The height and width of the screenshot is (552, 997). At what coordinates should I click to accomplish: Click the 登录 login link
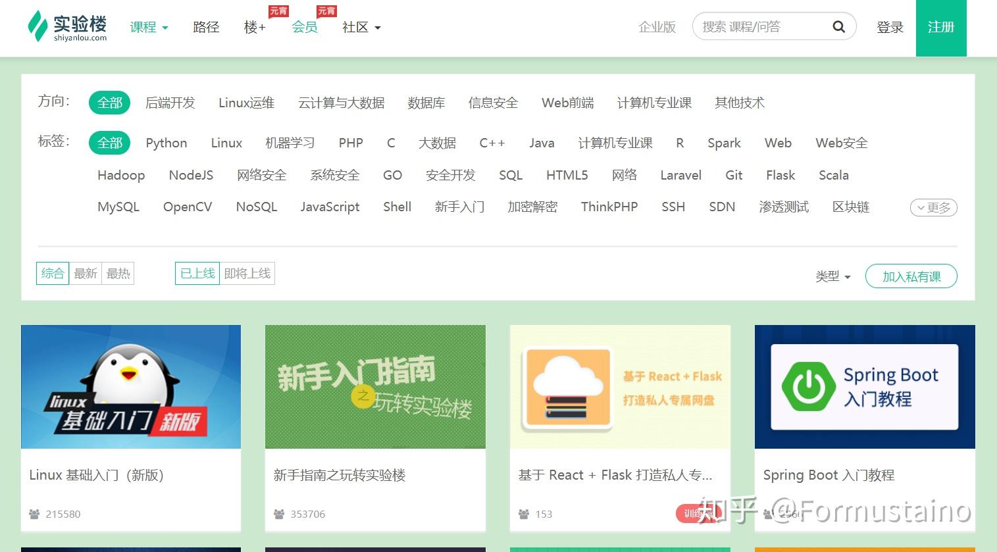click(890, 27)
